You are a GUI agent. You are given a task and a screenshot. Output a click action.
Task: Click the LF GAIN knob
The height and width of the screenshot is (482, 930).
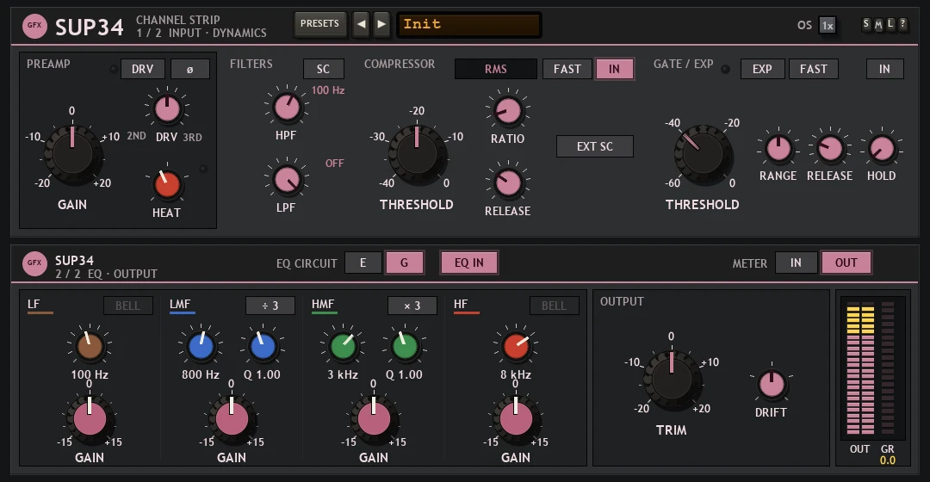(x=90, y=419)
